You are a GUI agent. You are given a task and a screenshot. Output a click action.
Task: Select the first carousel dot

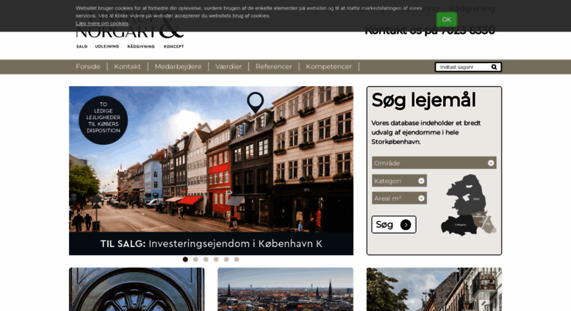[x=185, y=260]
